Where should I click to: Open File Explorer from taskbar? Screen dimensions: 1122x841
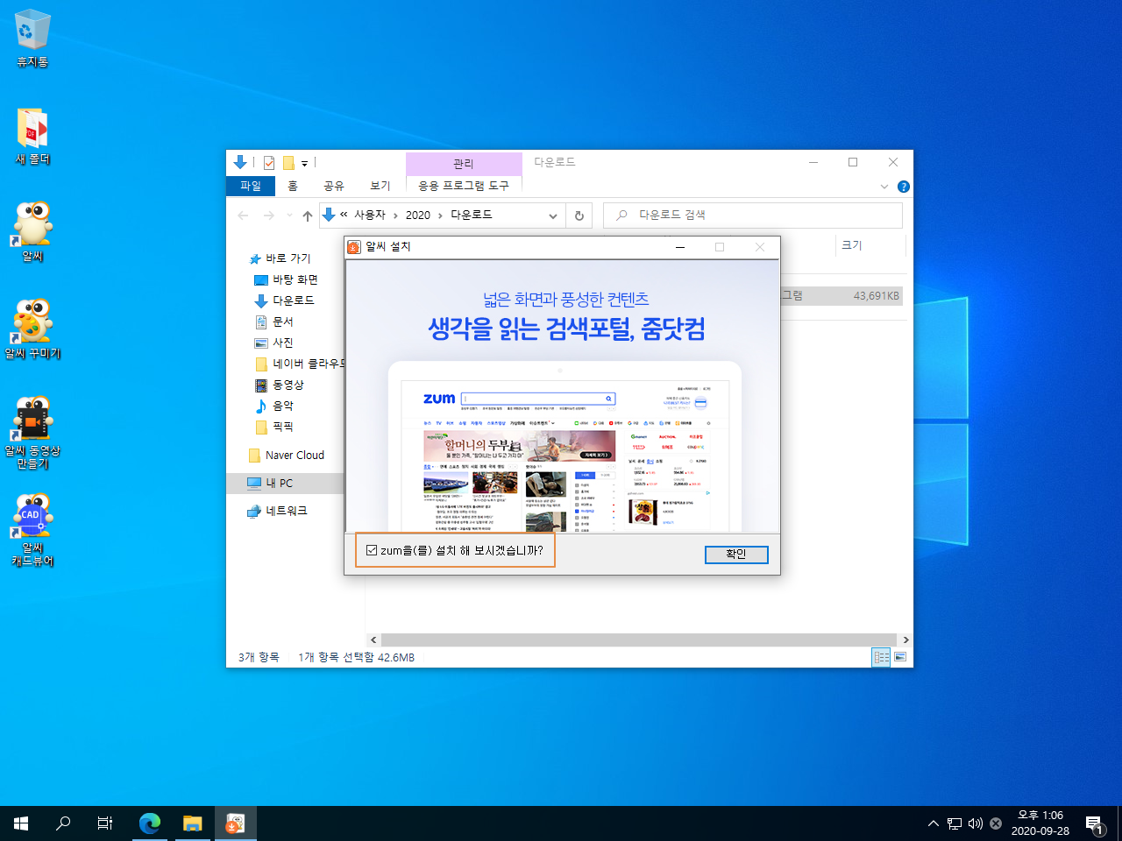pos(192,823)
